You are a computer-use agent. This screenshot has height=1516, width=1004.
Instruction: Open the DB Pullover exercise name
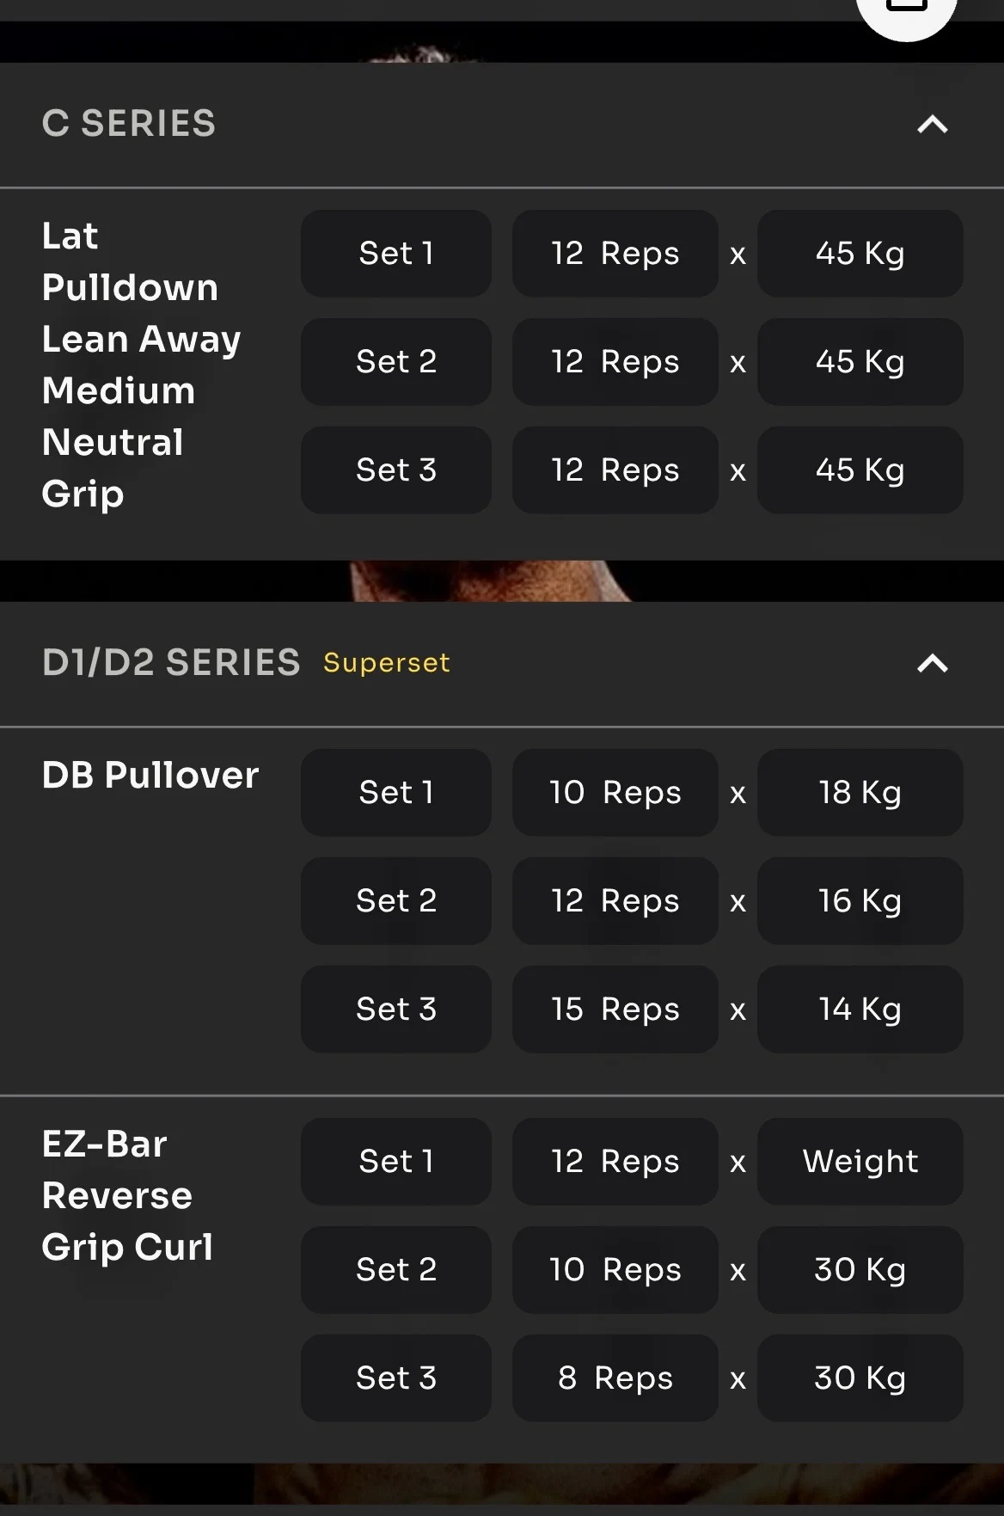pos(150,776)
